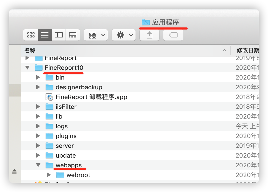Select the webapps folder icon
The height and width of the screenshot is (192, 268).
[x=49, y=165]
